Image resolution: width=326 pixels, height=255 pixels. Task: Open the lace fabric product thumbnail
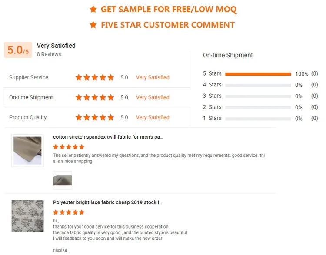point(27,216)
